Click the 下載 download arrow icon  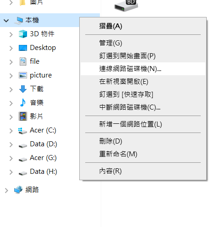[23, 89]
